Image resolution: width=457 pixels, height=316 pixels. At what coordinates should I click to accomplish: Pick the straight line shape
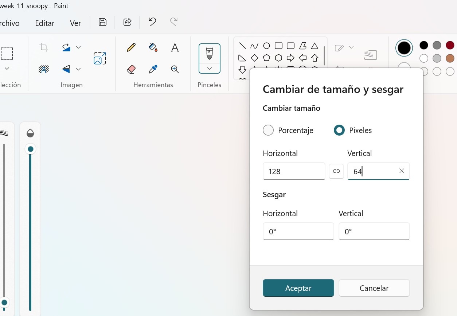click(x=242, y=46)
